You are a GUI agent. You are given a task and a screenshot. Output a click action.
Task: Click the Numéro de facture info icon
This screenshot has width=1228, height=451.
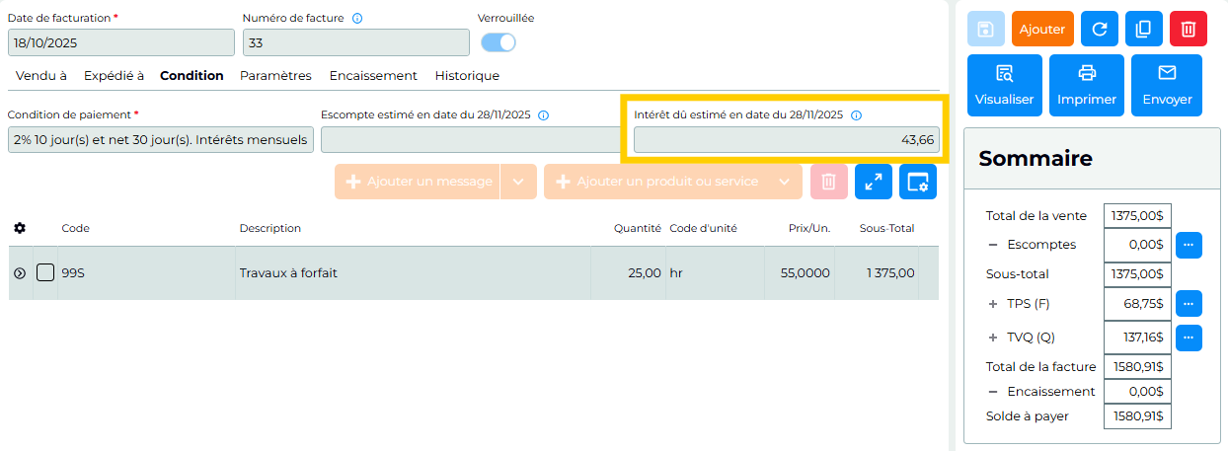pyautogui.click(x=357, y=18)
